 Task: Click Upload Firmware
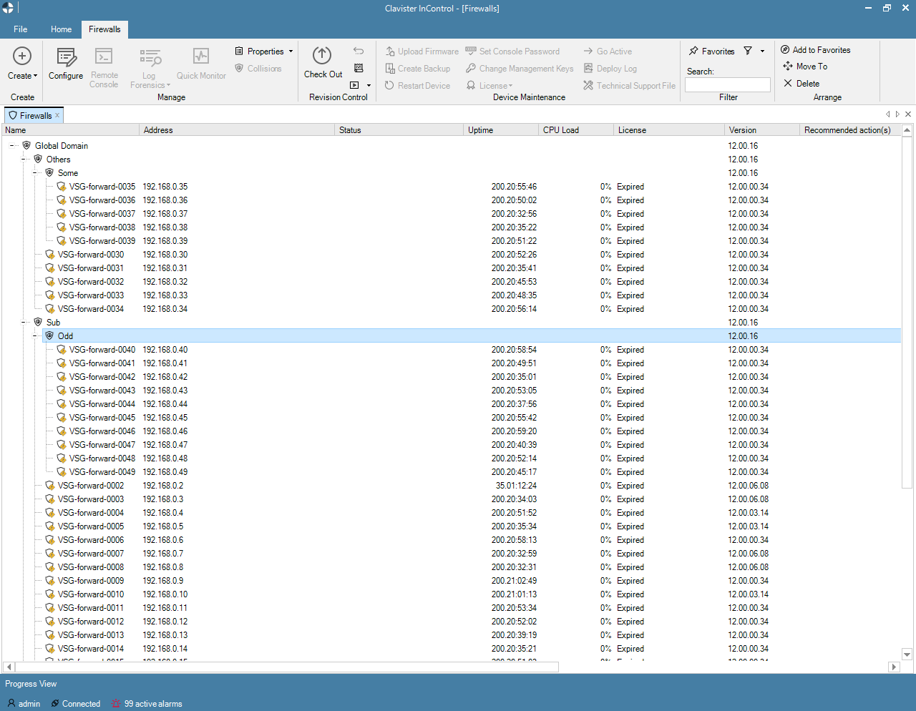click(422, 52)
